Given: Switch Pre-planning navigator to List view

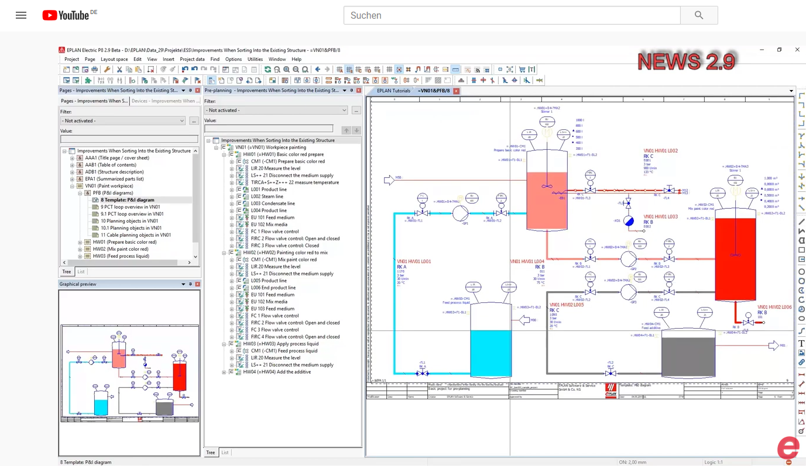Looking at the screenshot, I should [225, 452].
